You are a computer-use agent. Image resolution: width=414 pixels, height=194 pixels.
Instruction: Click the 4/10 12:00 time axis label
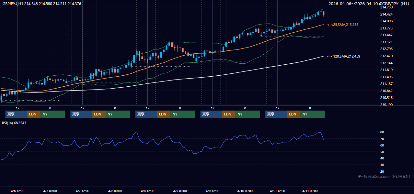(278, 191)
